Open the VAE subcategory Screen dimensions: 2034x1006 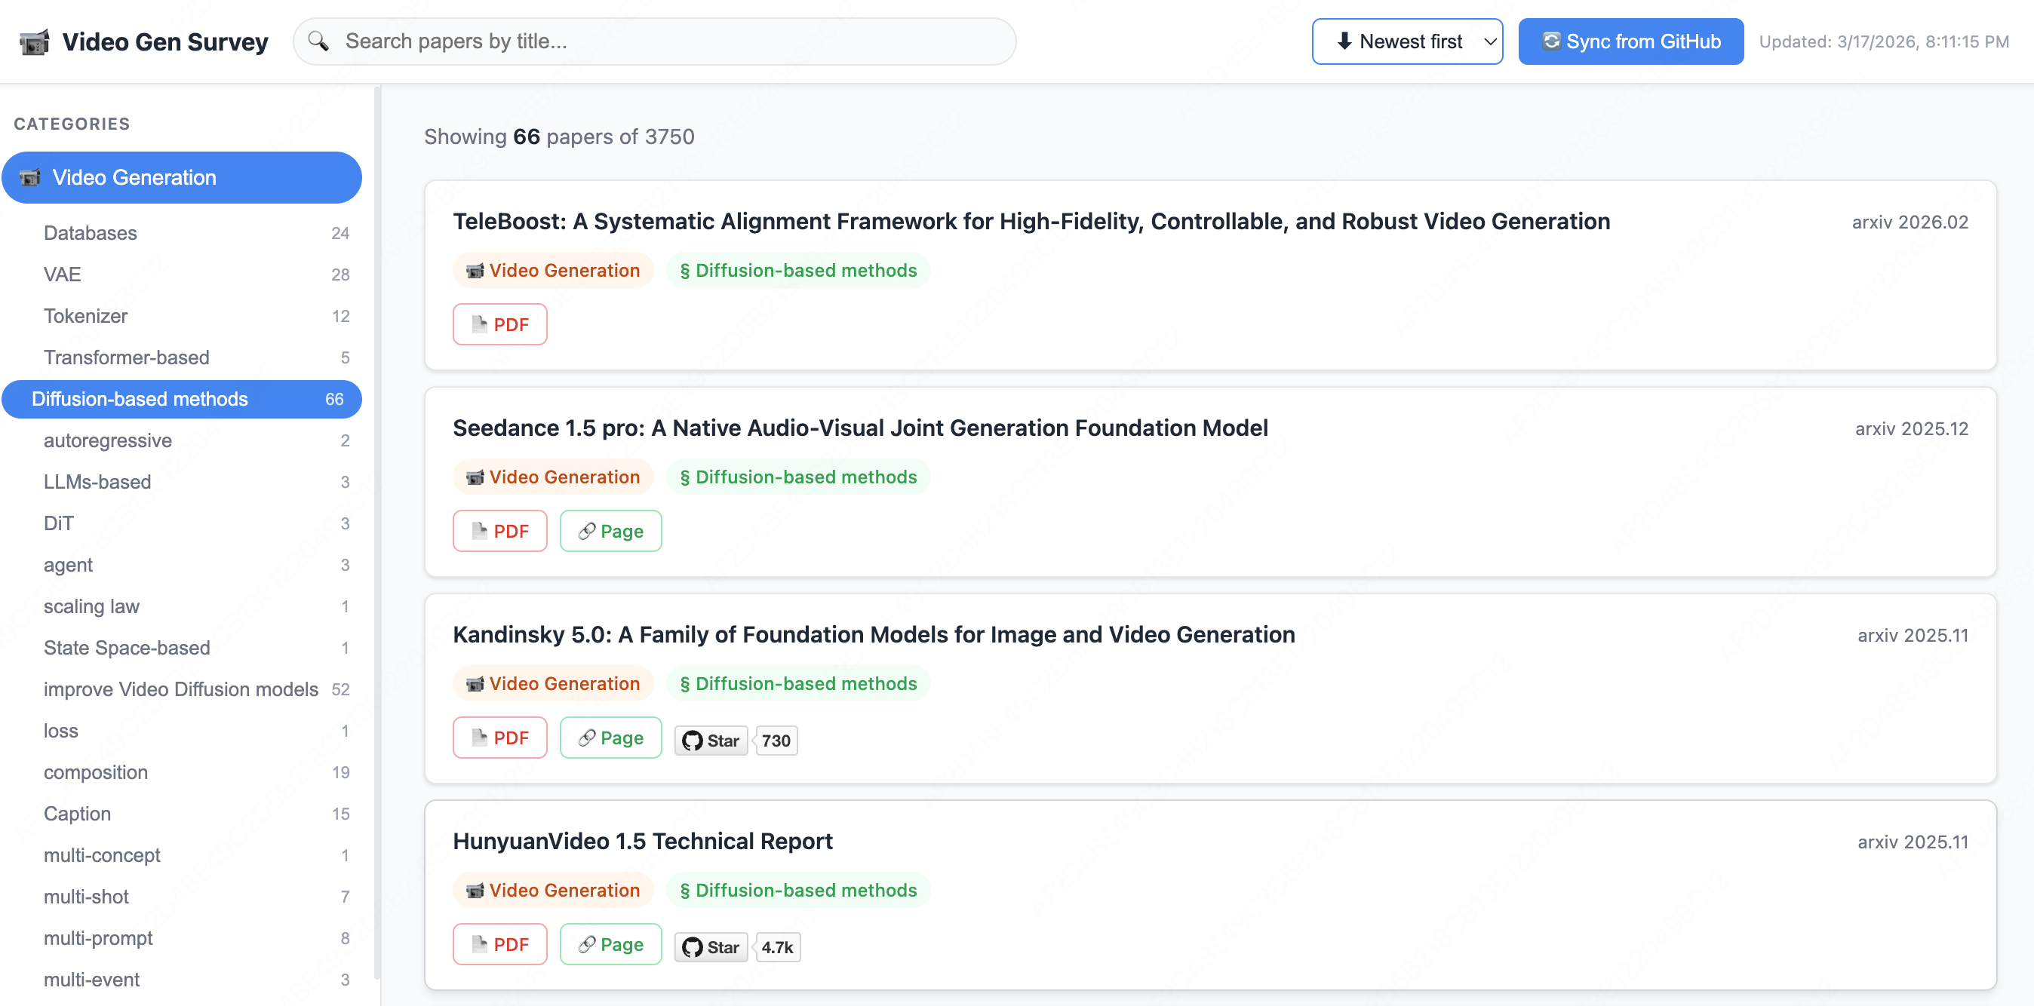pyautogui.click(x=182, y=275)
